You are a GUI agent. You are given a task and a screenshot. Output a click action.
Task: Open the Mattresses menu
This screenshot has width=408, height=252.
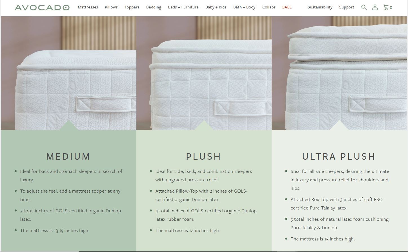tap(88, 7)
